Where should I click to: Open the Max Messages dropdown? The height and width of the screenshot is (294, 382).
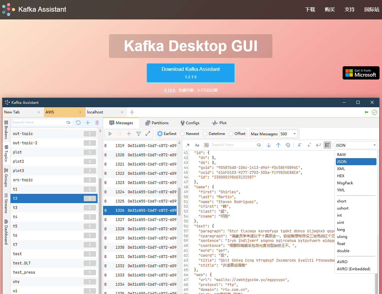click(x=295, y=134)
